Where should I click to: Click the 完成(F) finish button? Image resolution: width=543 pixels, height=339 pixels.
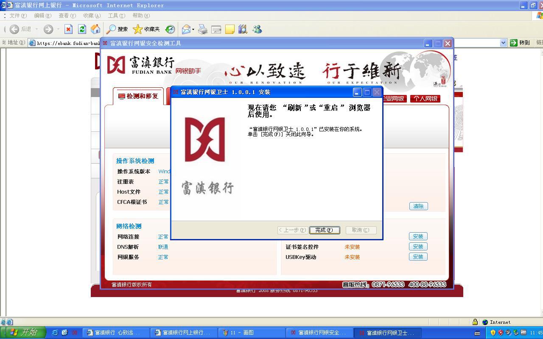325,230
